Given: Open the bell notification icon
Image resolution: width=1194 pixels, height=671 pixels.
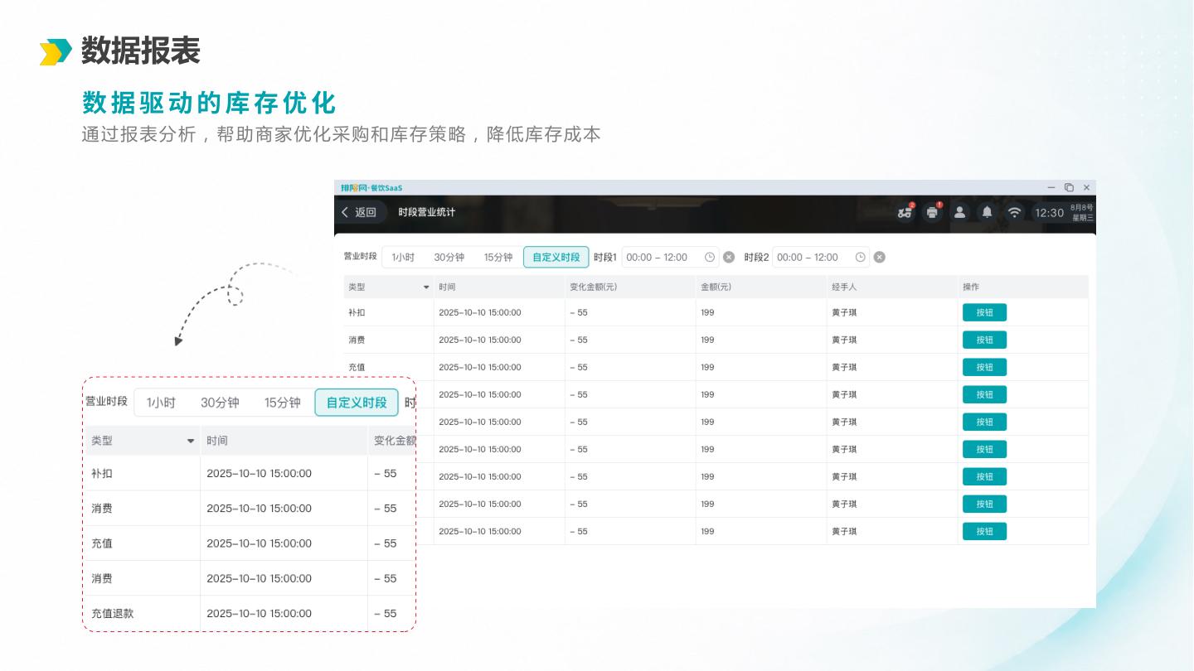Looking at the screenshot, I should 987,212.
